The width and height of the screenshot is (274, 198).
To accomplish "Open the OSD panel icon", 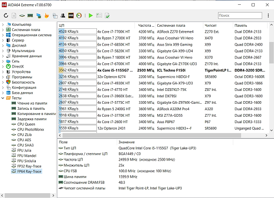I will click(71, 15).
